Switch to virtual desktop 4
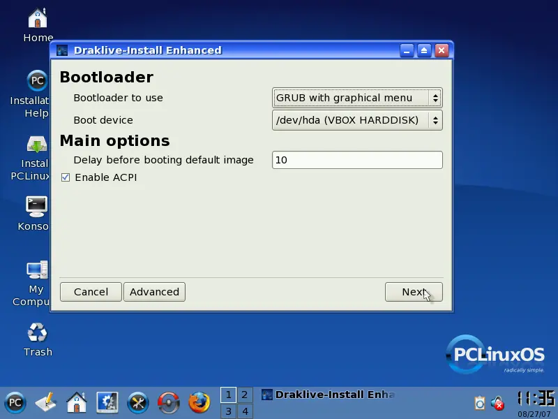This screenshot has height=419, width=558. [245, 411]
